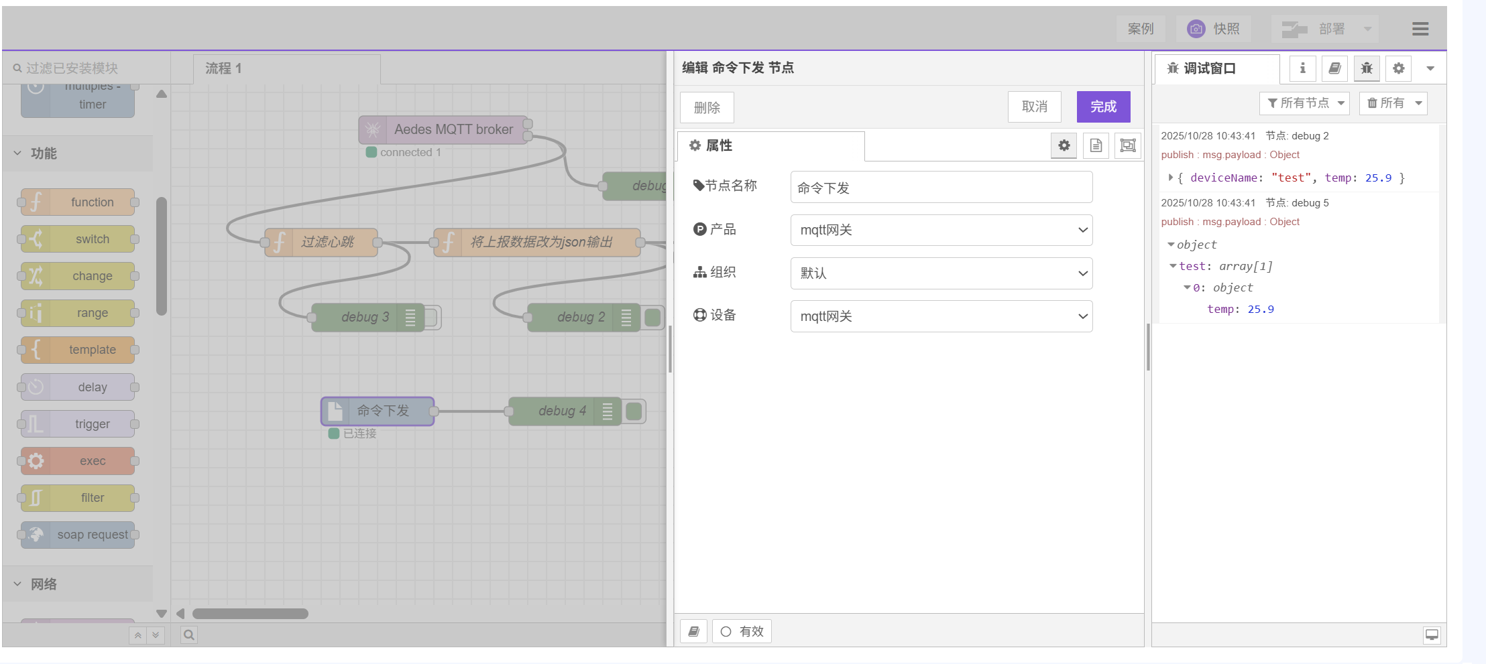
Task: Click the 节点名称 input field
Action: [941, 188]
